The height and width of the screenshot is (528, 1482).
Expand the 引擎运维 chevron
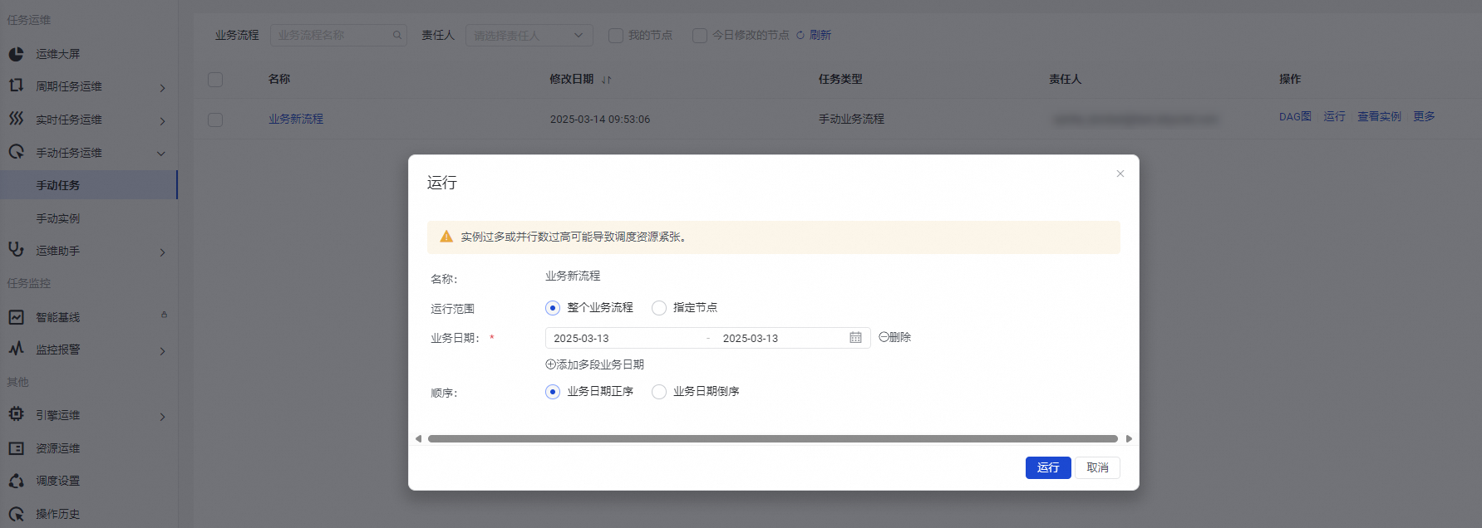click(162, 417)
